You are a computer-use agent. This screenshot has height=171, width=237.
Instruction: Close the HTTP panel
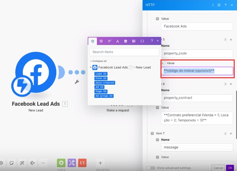click(232, 5)
